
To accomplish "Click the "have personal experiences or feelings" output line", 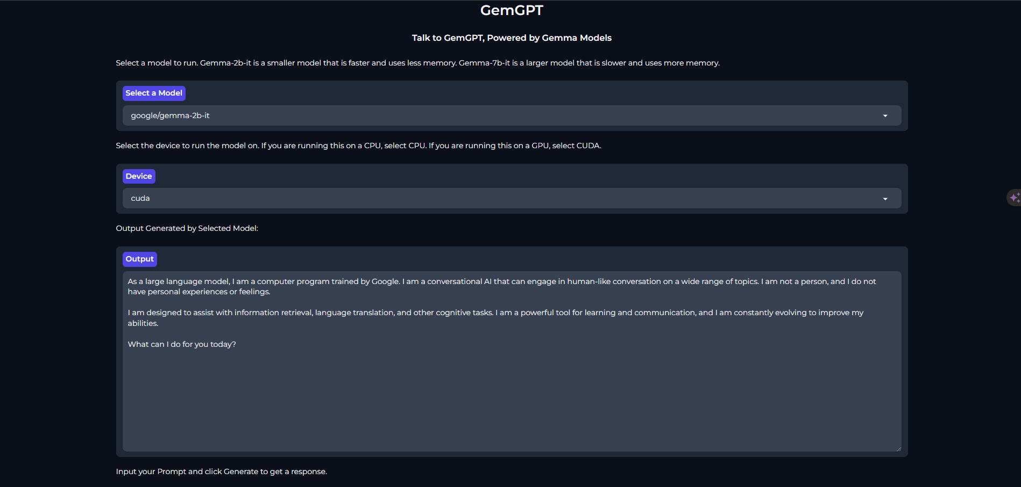I will [199, 292].
